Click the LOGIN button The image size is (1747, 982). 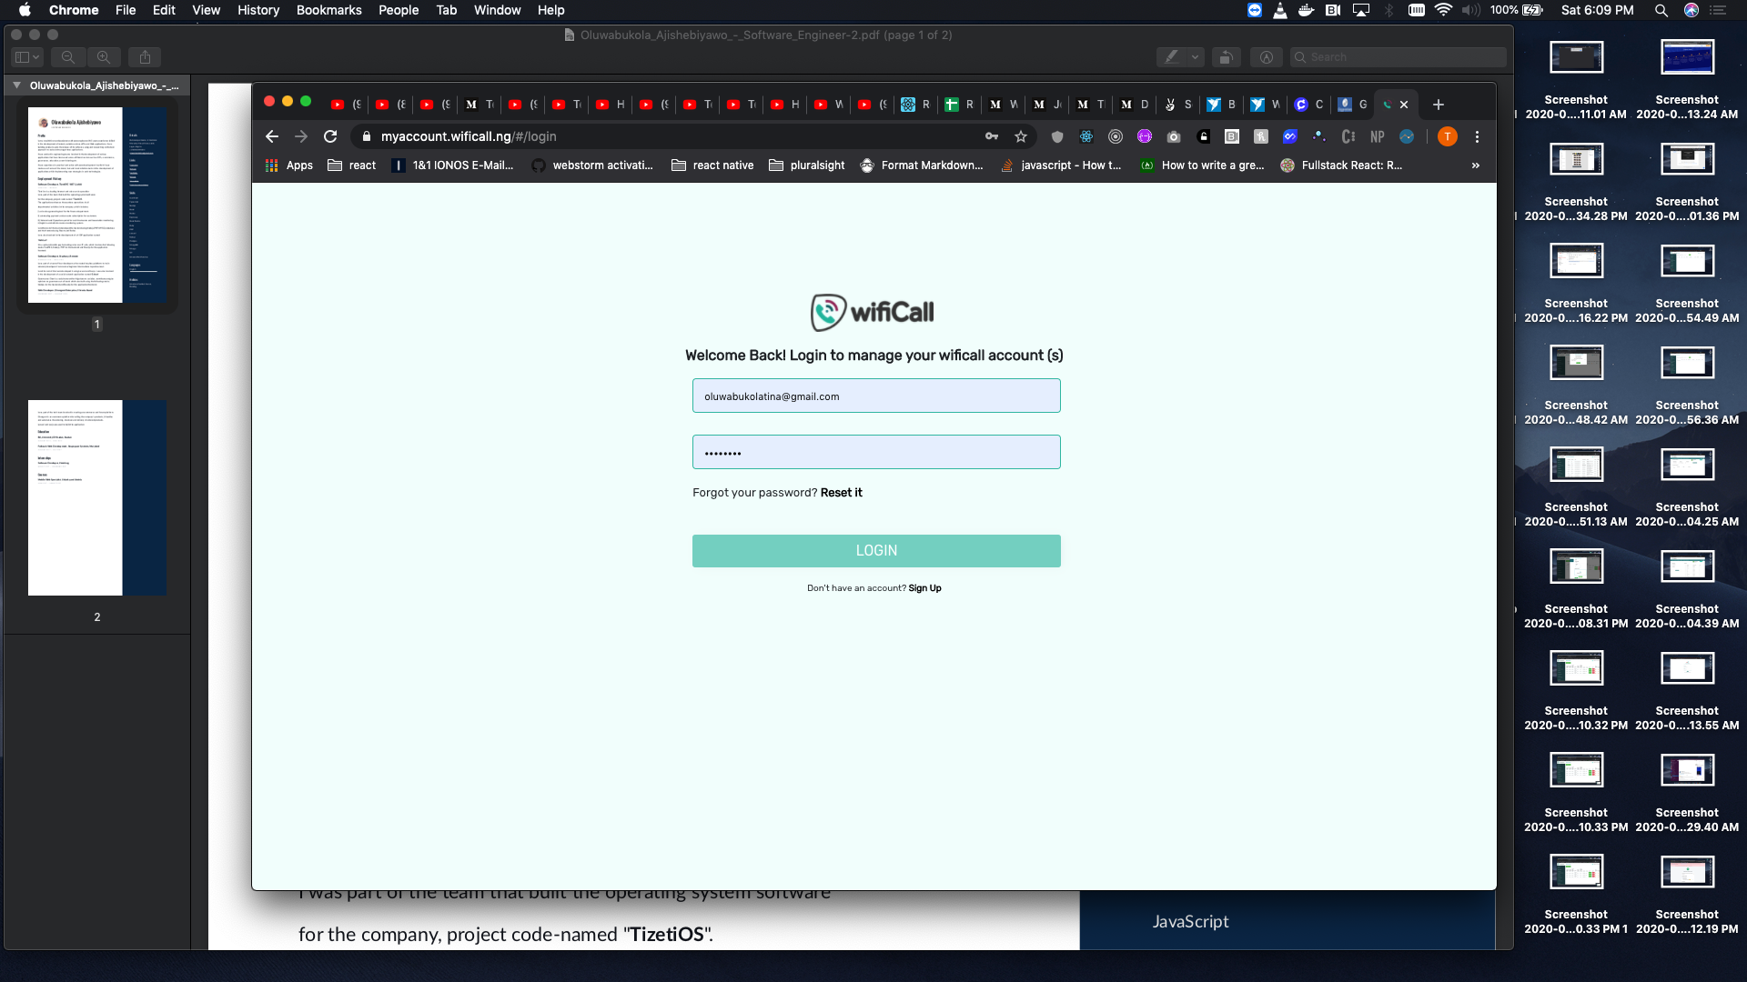coord(876,551)
